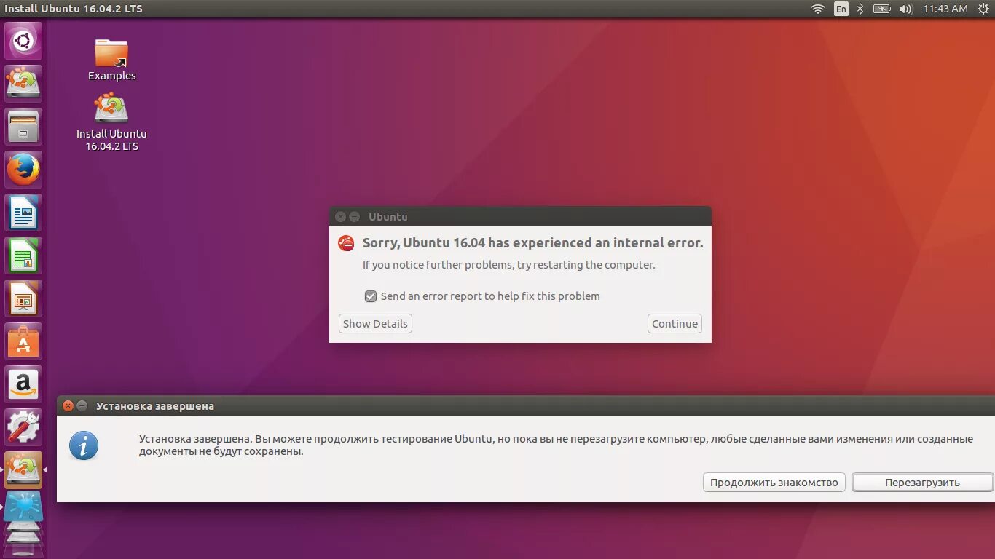This screenshot has height=559, width=995.
Task: Open the En keyboard layout indicator
Action: (x=841, y=9)
